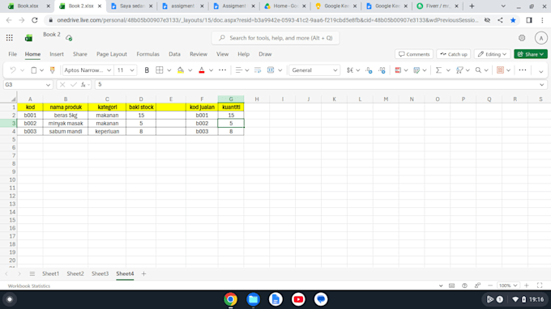Screen dimensions: 551x309
Task: Open the Files app on the shelf
Action: 253,299
